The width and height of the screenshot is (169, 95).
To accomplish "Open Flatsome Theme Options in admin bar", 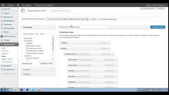I will (44, 5).
